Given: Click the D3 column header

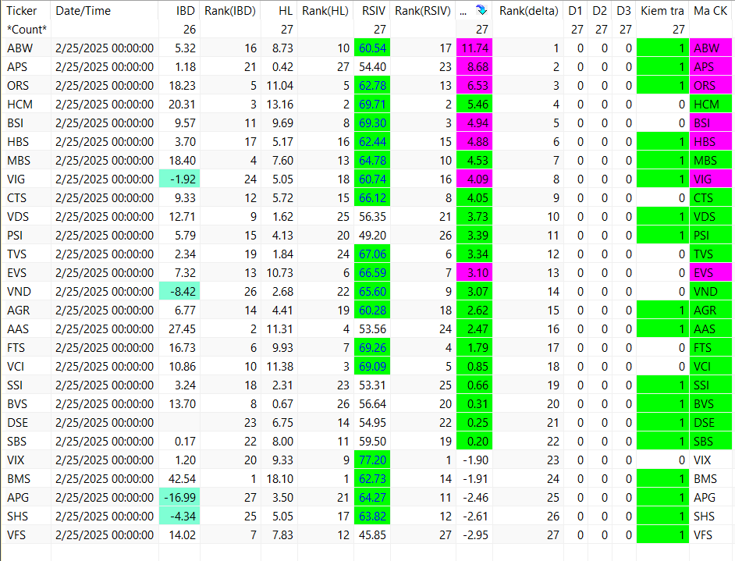Looking at the screenshot, I should (x=623, y=11).
